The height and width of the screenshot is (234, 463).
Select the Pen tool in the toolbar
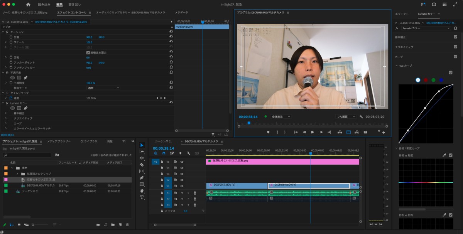142,178
